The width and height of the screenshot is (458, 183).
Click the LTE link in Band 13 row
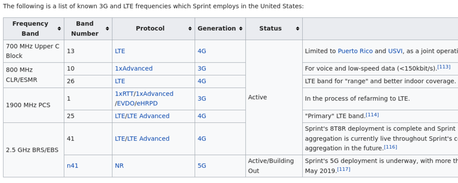[x=120, y=51]
